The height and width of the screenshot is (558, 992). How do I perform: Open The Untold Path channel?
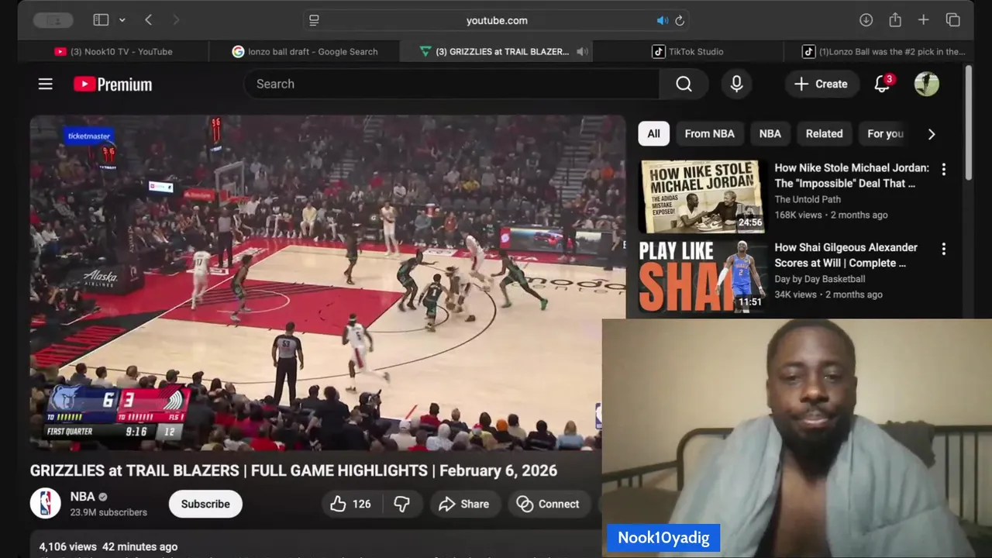[808, 199]
